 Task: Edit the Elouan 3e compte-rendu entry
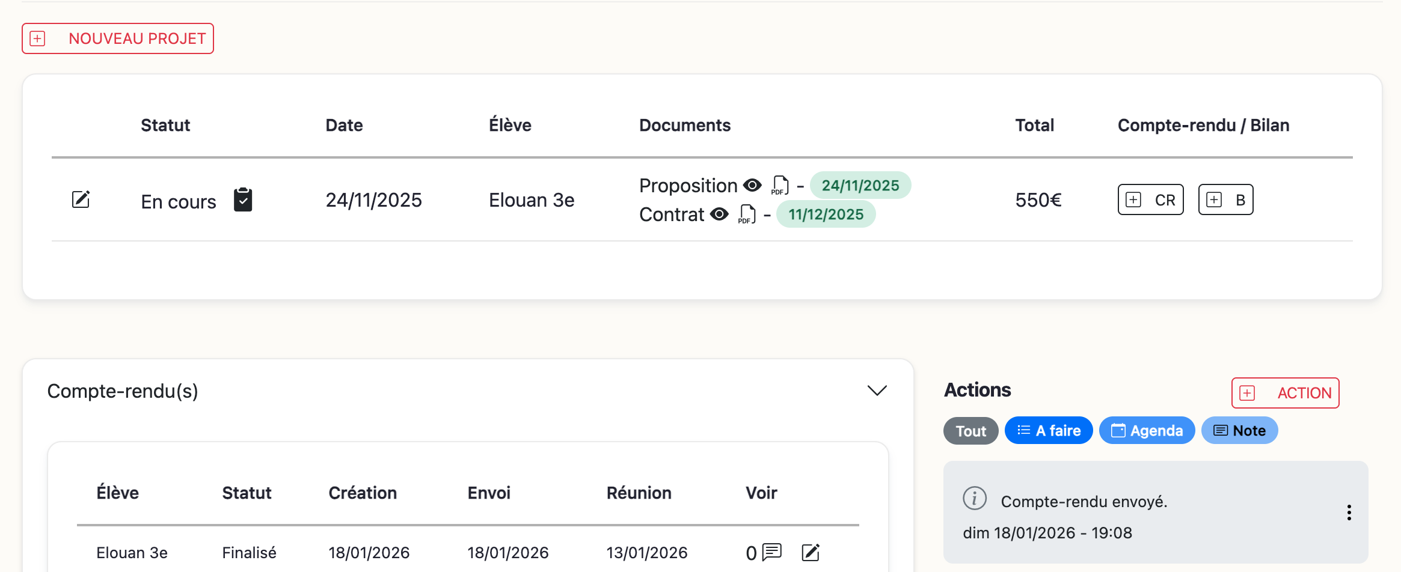pos(811,552)
